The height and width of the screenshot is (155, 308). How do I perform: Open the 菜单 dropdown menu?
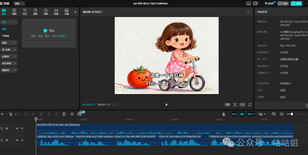pos(19,3)
